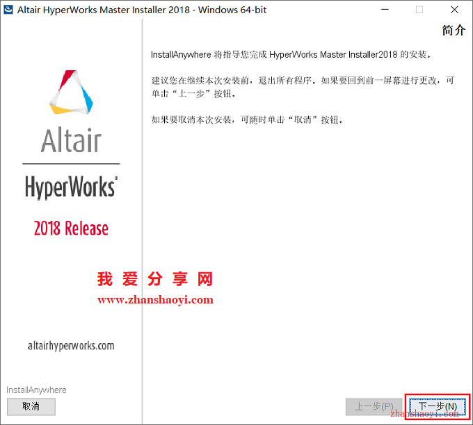Click the 下一步(N) next button
The width and height of the screenshot is (473, 425).
pyautogui.click(x=438, y=407)
